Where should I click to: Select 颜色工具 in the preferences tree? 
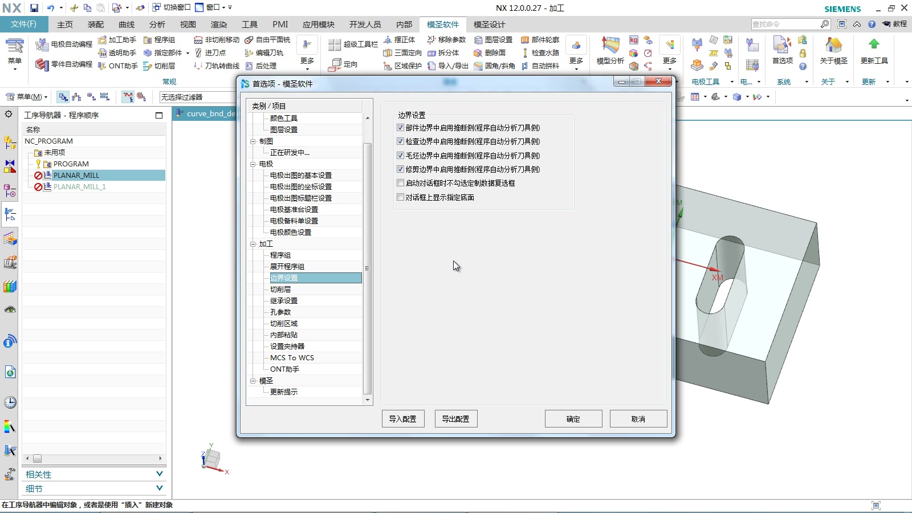[284, 119]
